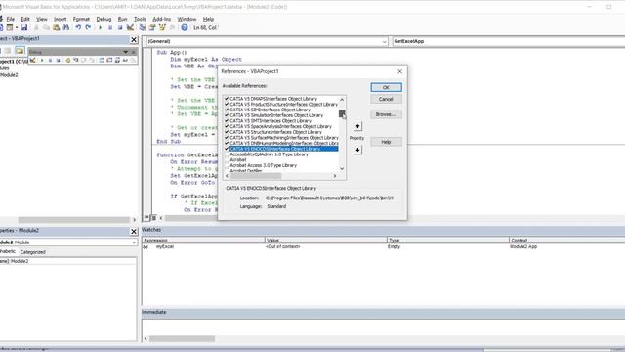Click the Priority up arrow button

357,126
